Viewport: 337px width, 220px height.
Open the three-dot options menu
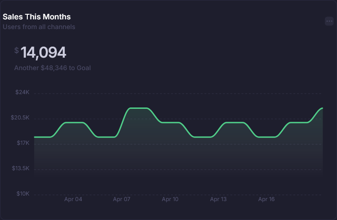(x=329, y=21)
